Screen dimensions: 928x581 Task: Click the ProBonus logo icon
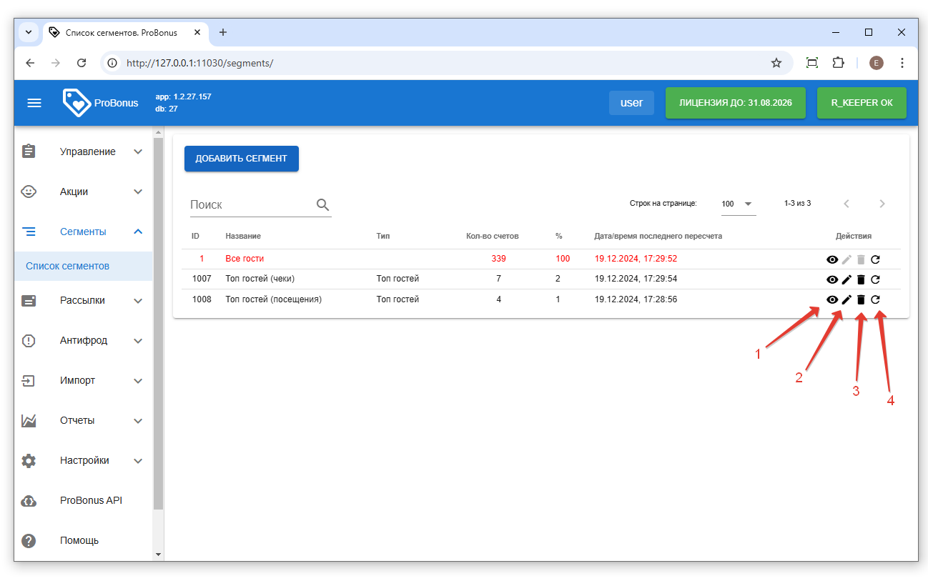(76, 103)
